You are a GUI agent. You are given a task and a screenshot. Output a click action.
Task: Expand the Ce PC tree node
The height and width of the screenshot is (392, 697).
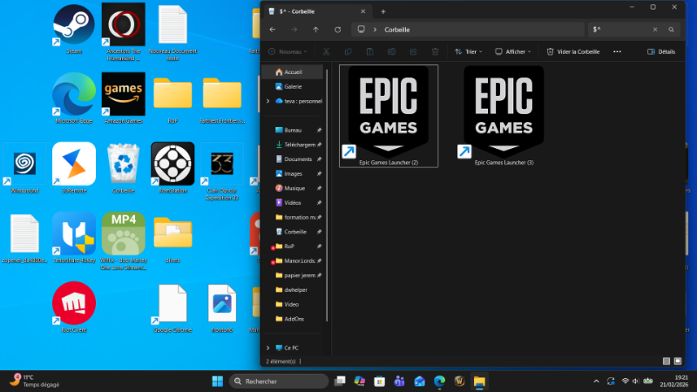(x=268, y=347)
